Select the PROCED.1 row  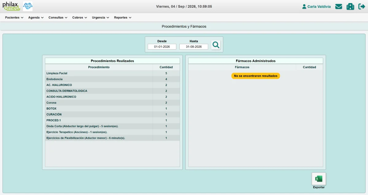[x=113, y=120]
